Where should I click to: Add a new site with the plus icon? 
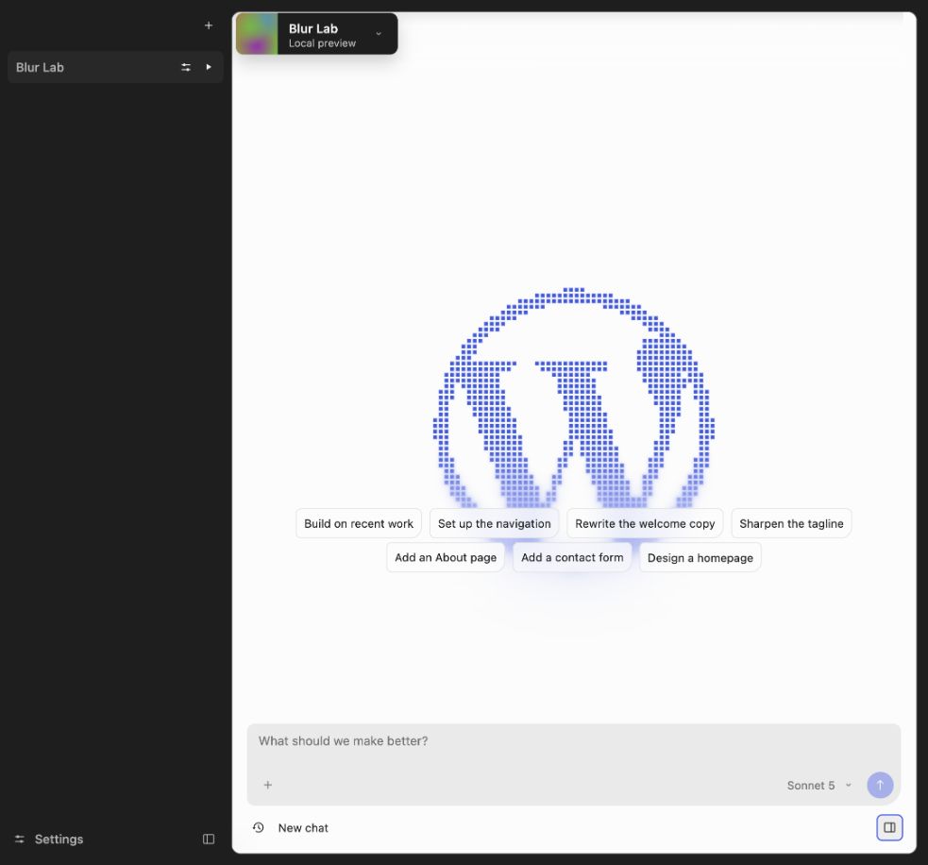pos(209,25)
